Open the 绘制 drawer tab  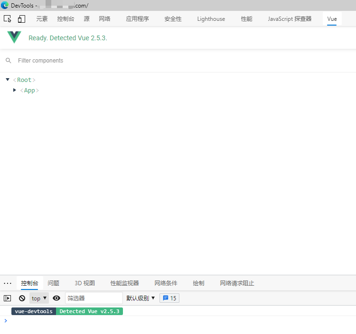point(199,283)
